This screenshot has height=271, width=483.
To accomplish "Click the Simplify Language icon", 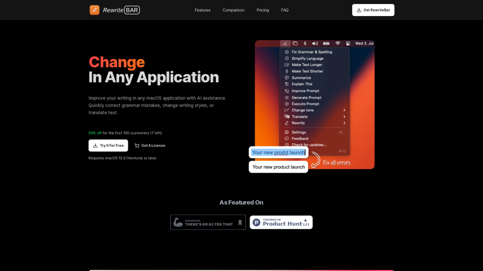I will coord(286,58).
